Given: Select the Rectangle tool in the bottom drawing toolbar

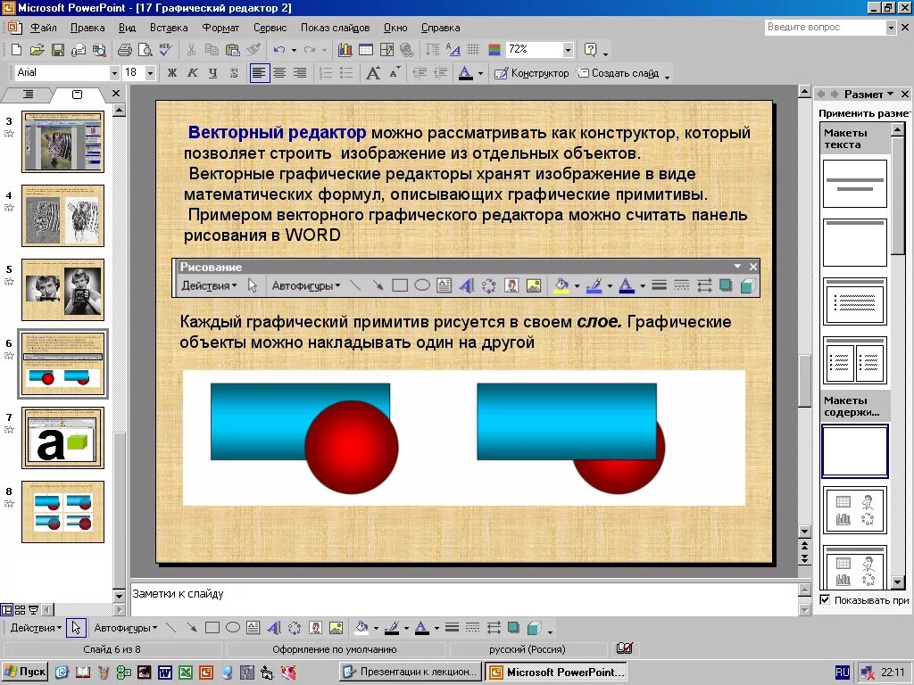Looking at the screenshot, I should point(212,627).
